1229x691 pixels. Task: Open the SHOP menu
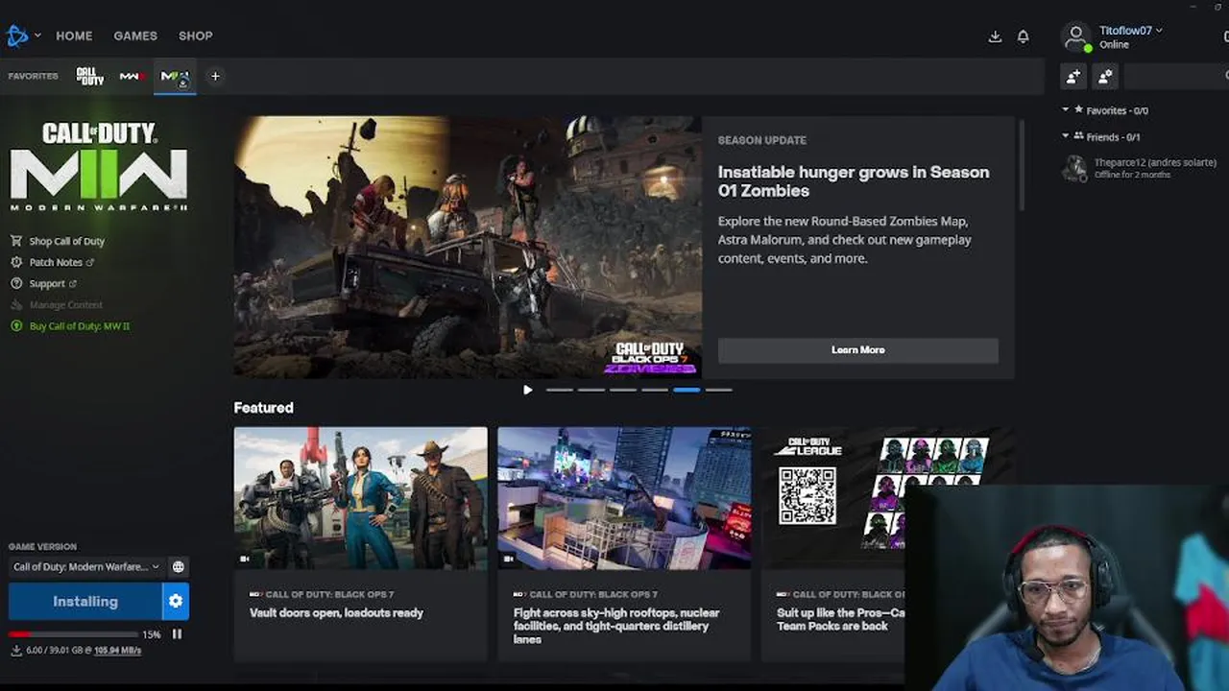[196, 36]
